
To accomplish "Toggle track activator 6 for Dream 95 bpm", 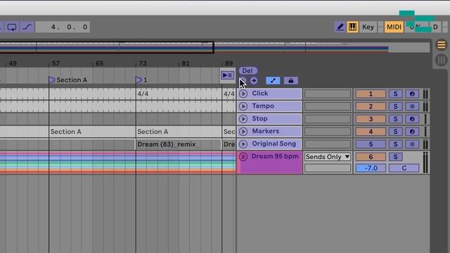I will 371,157.
